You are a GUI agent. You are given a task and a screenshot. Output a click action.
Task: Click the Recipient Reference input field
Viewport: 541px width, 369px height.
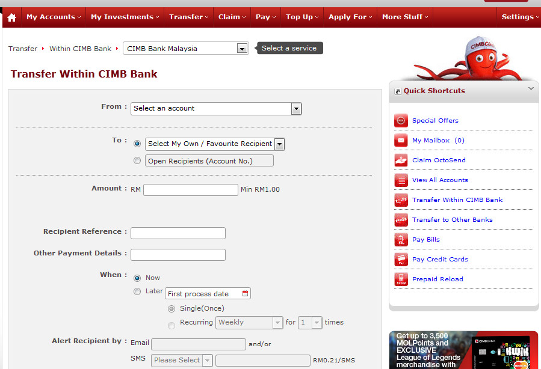pyautogui.click(x=178, y=233)
